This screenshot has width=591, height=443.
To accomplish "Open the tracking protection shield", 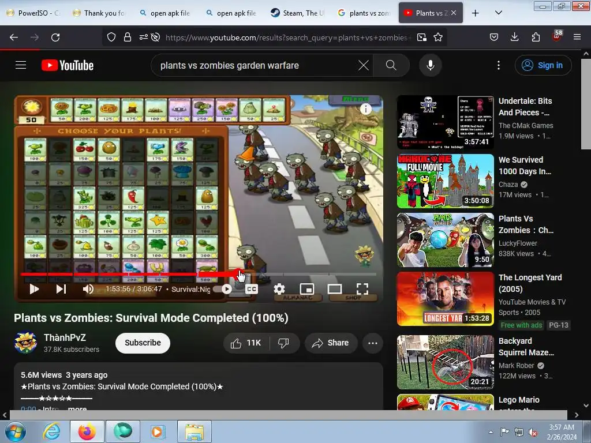I will coord(111,37).
